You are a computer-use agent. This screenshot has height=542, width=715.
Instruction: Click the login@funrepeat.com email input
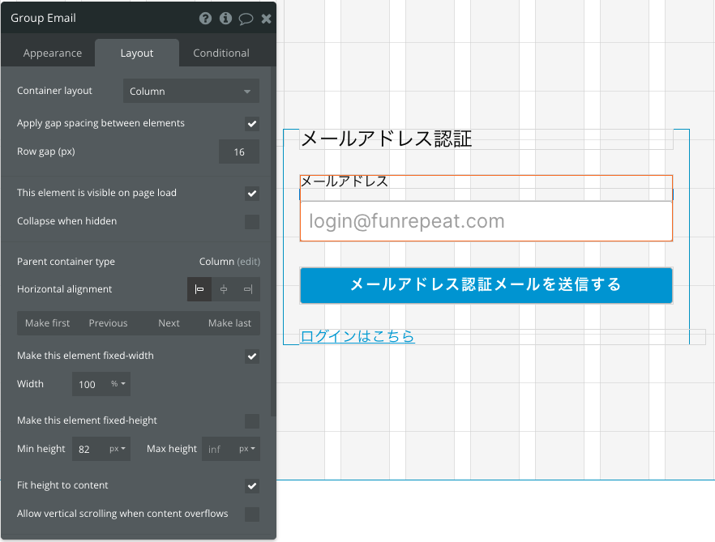(486, 221)
